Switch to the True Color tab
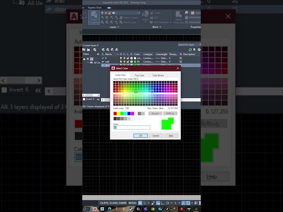 pyautogui.click(x=139, y=76)
